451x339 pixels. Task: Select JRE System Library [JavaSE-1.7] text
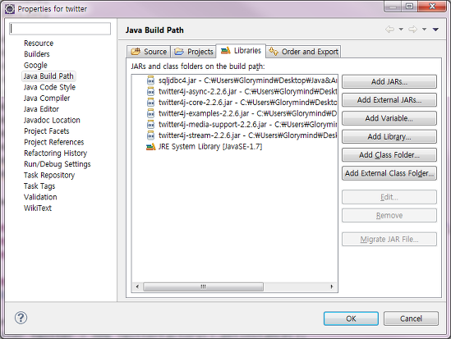[210, 146]
